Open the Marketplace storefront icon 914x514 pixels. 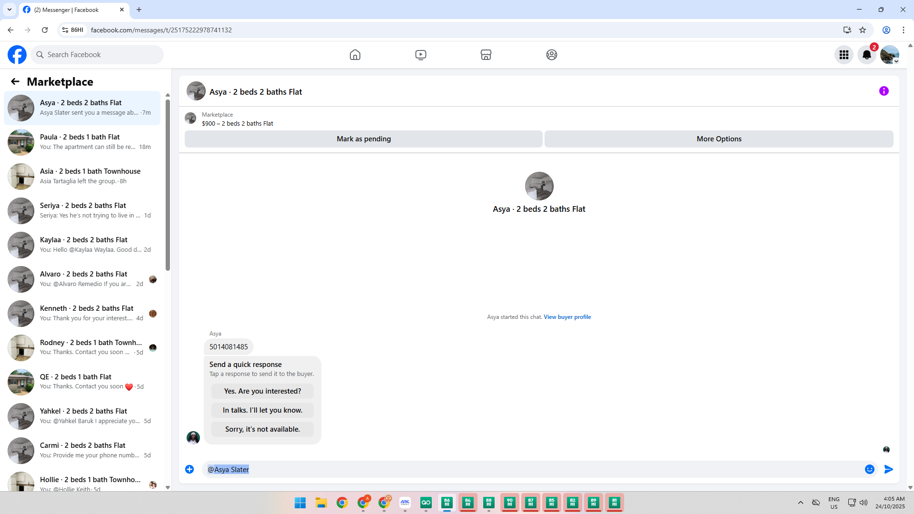coord(486,55)
